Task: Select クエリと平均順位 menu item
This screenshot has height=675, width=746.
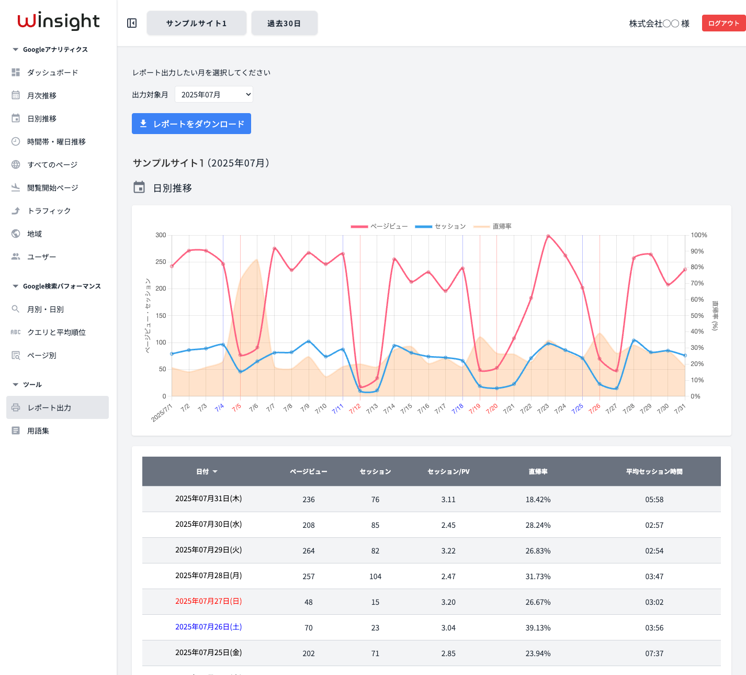Action: (x=58, y=332)
